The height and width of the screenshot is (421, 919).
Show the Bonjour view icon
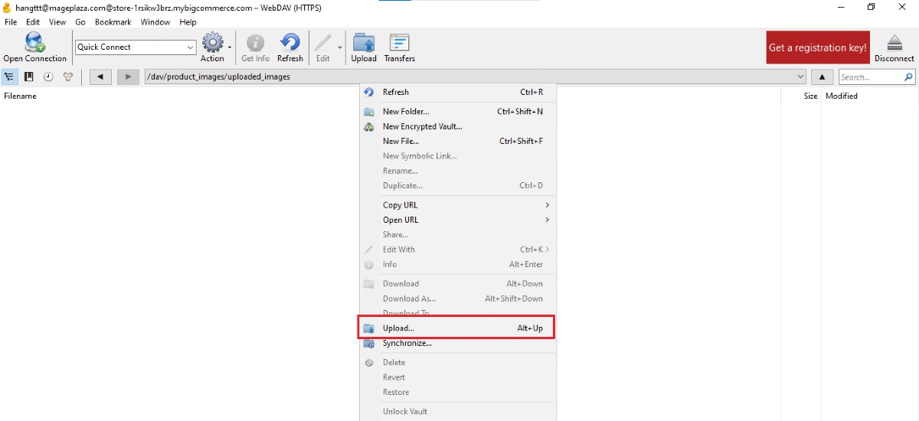click(x=68, y=77)
